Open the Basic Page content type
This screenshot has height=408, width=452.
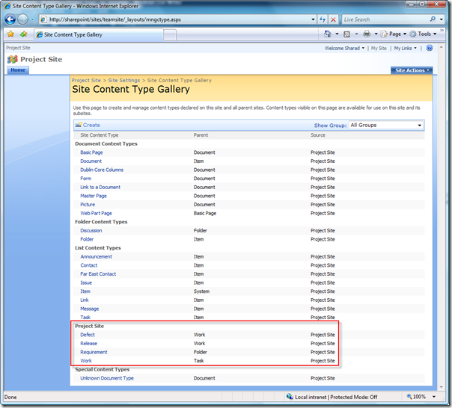click(x=91, y=152)
